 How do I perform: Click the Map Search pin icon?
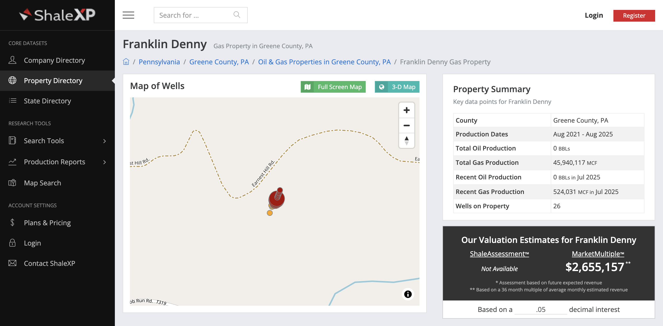13,183
